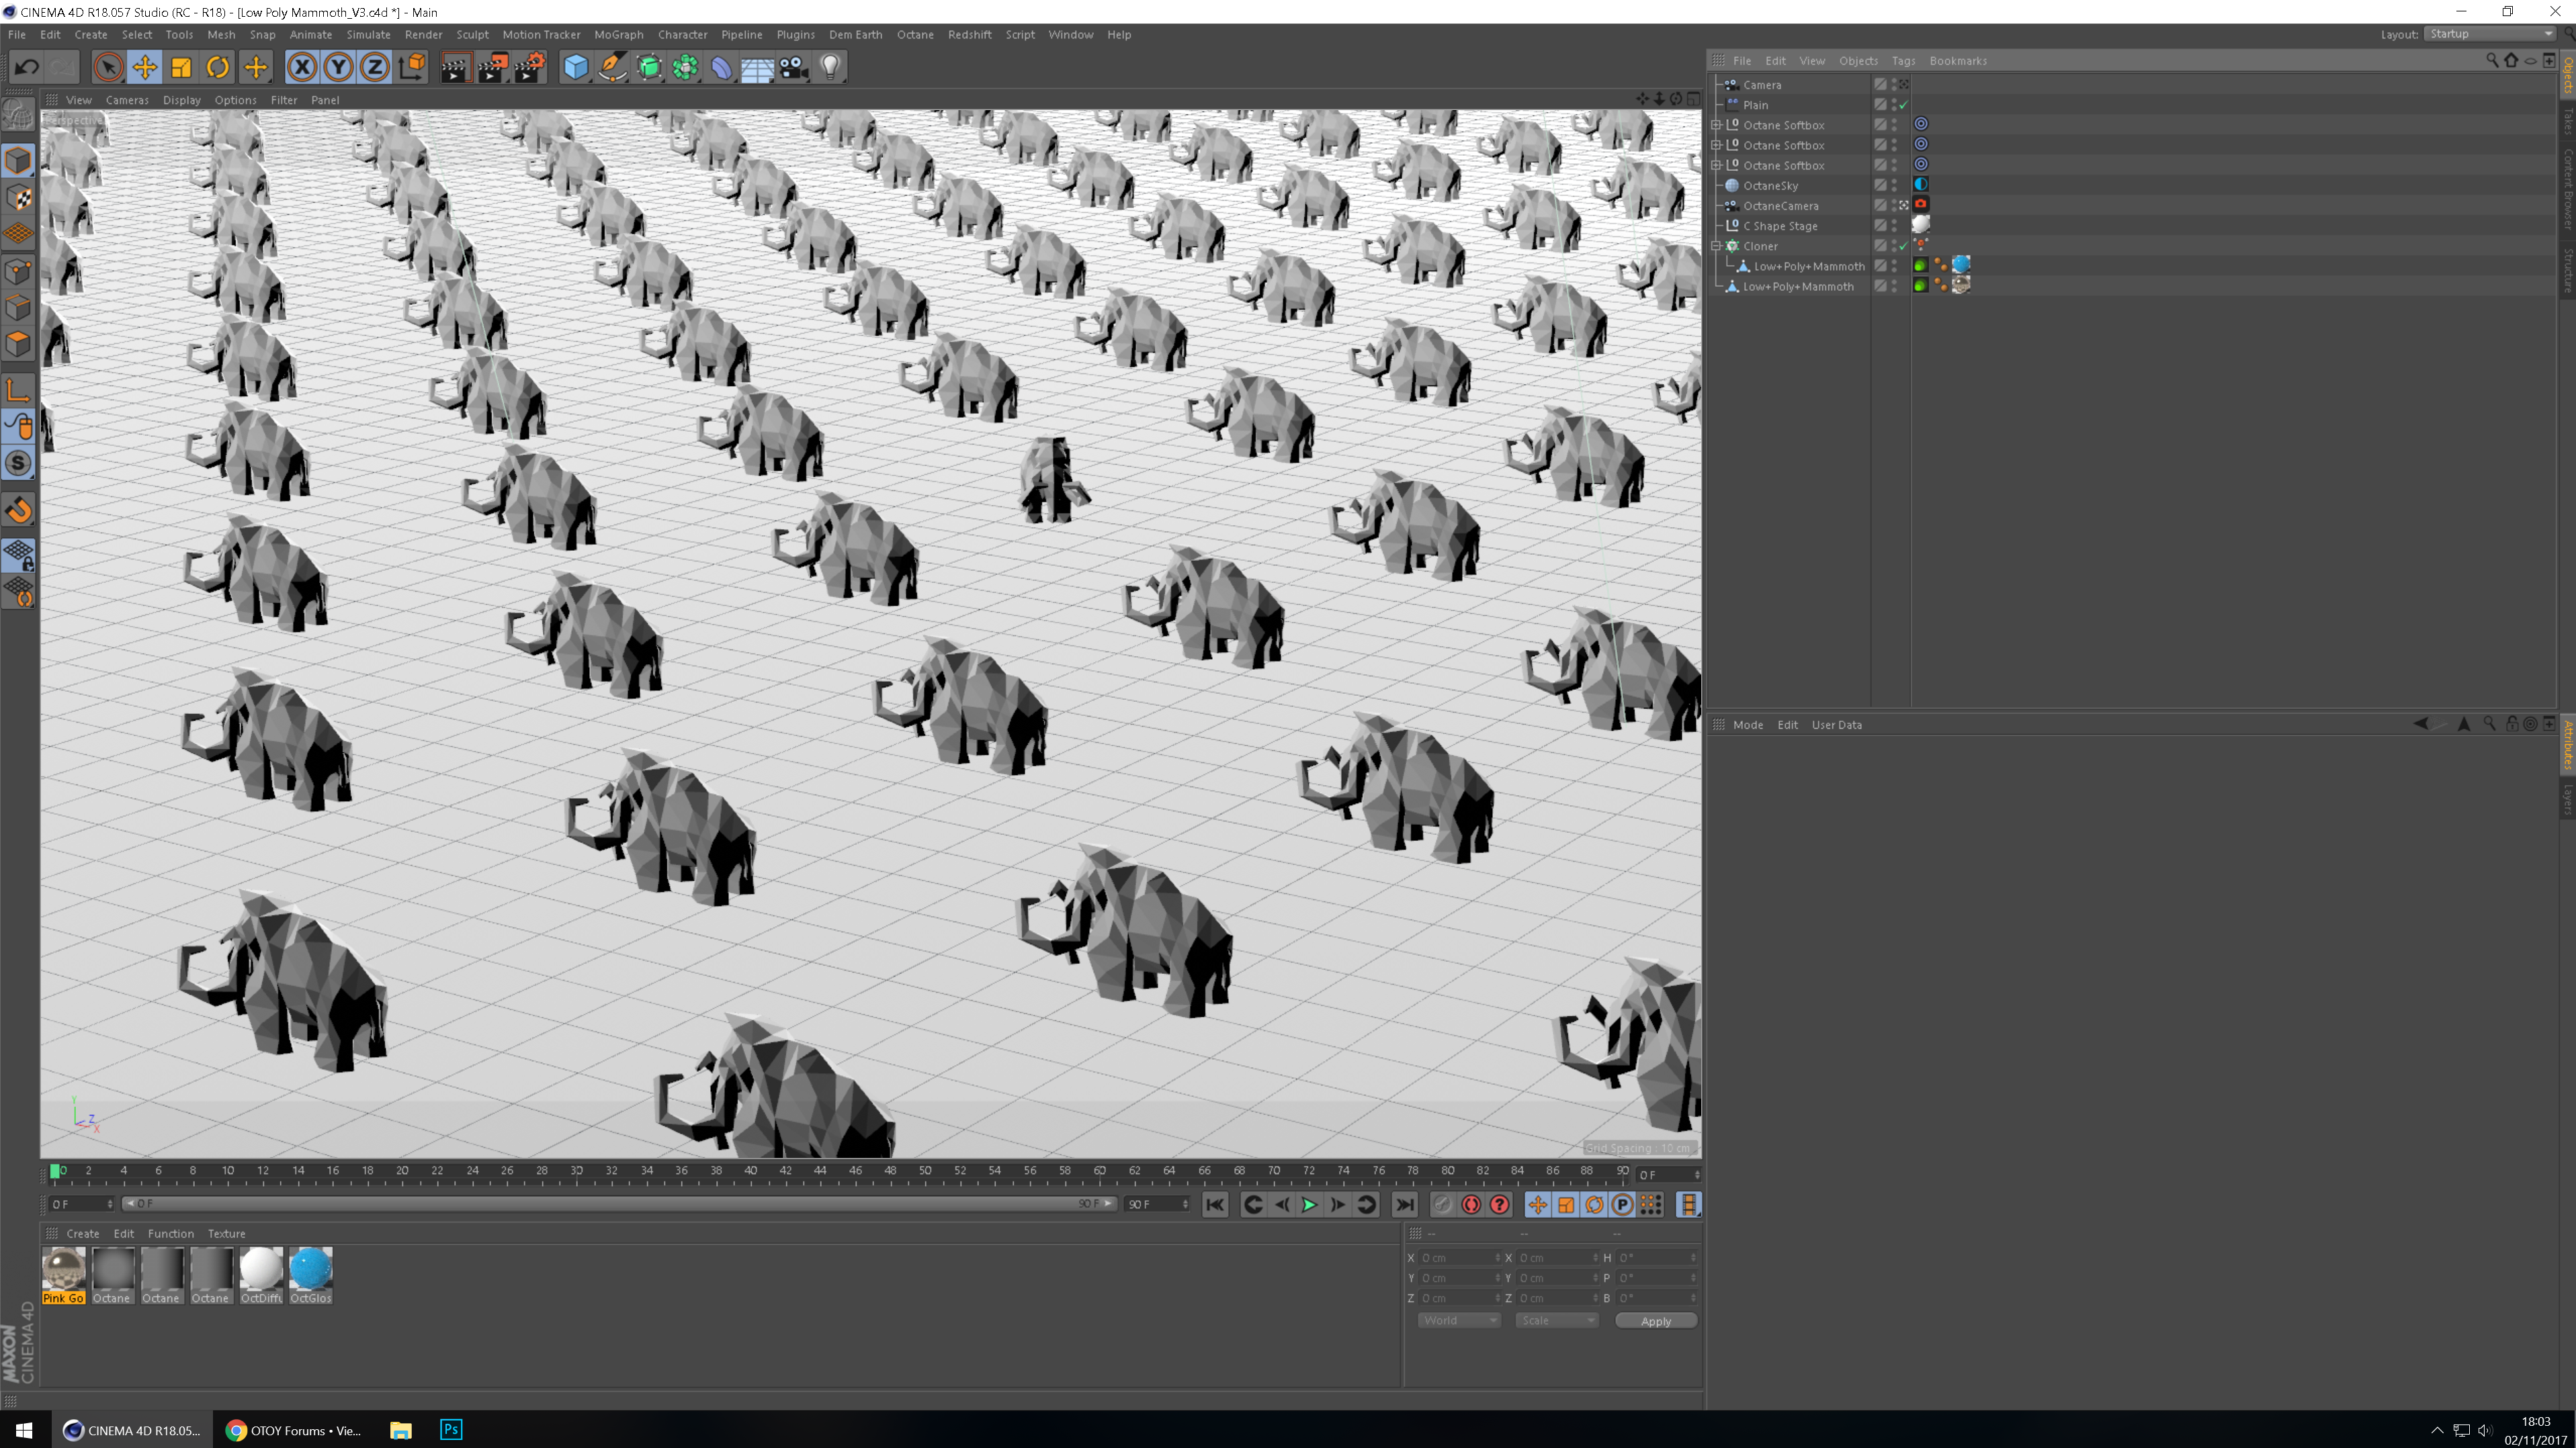
Task: Click the Apply button in the coordinates panel
Action: pos(1655,1321)
